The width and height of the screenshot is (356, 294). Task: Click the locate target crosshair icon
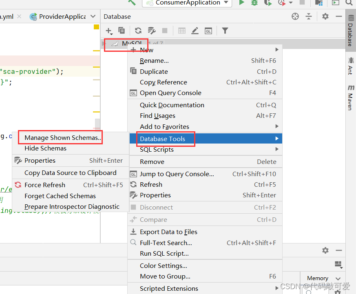coord(295,16)
